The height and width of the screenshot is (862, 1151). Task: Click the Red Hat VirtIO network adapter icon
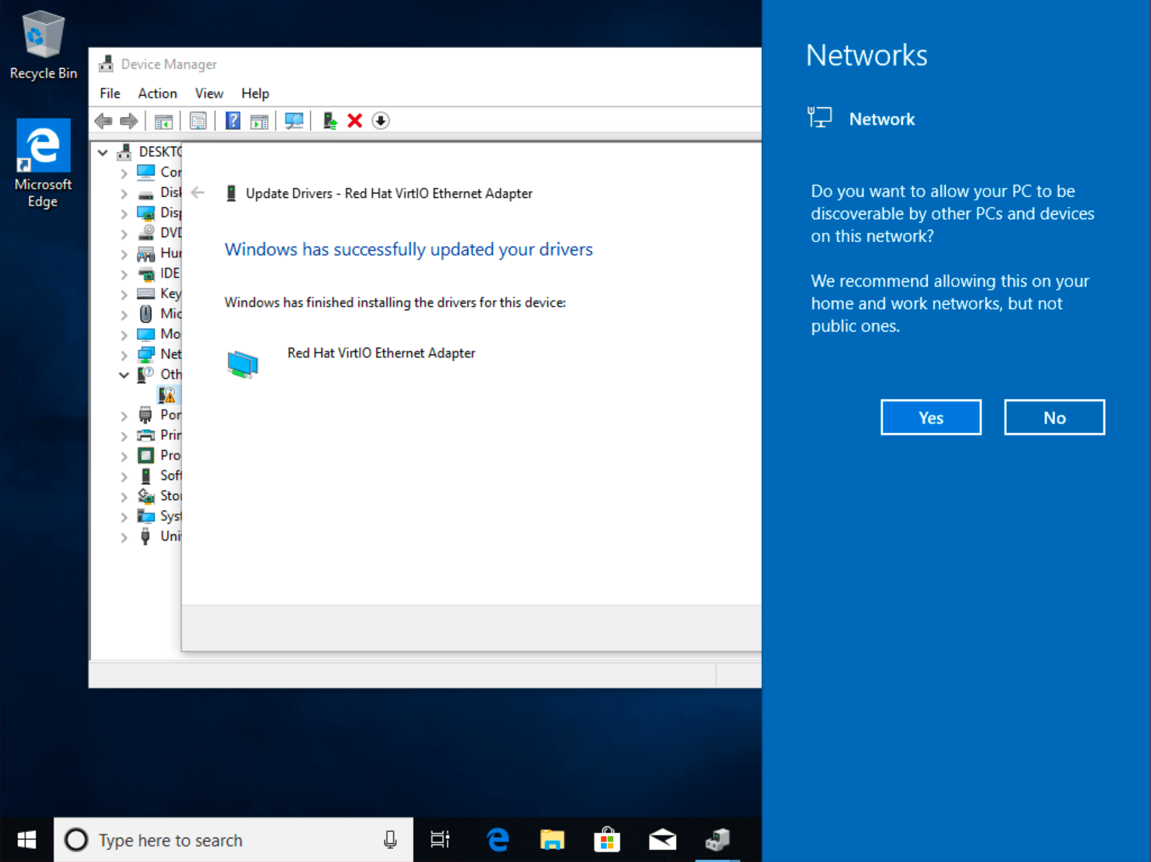coord(243,364)
